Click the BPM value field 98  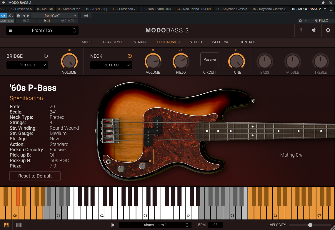point(215,225)
